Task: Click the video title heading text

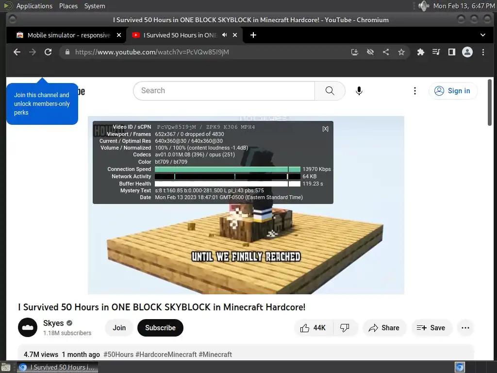Action: (x=162, y=307)
